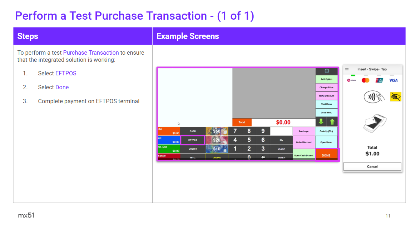Collapse panel with circled minus button
This screenshot has width=411, height=230.
click(326, 71)
